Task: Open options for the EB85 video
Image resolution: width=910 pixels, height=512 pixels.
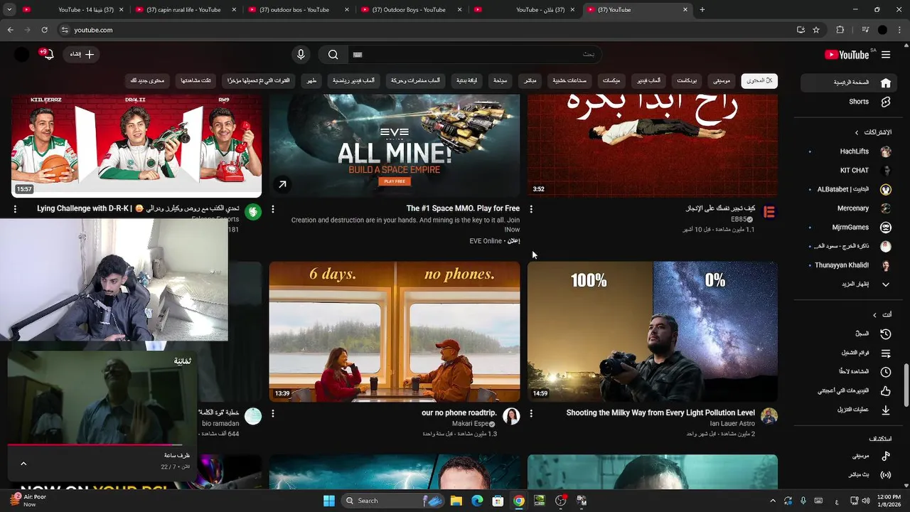Action: coord(531,209)
